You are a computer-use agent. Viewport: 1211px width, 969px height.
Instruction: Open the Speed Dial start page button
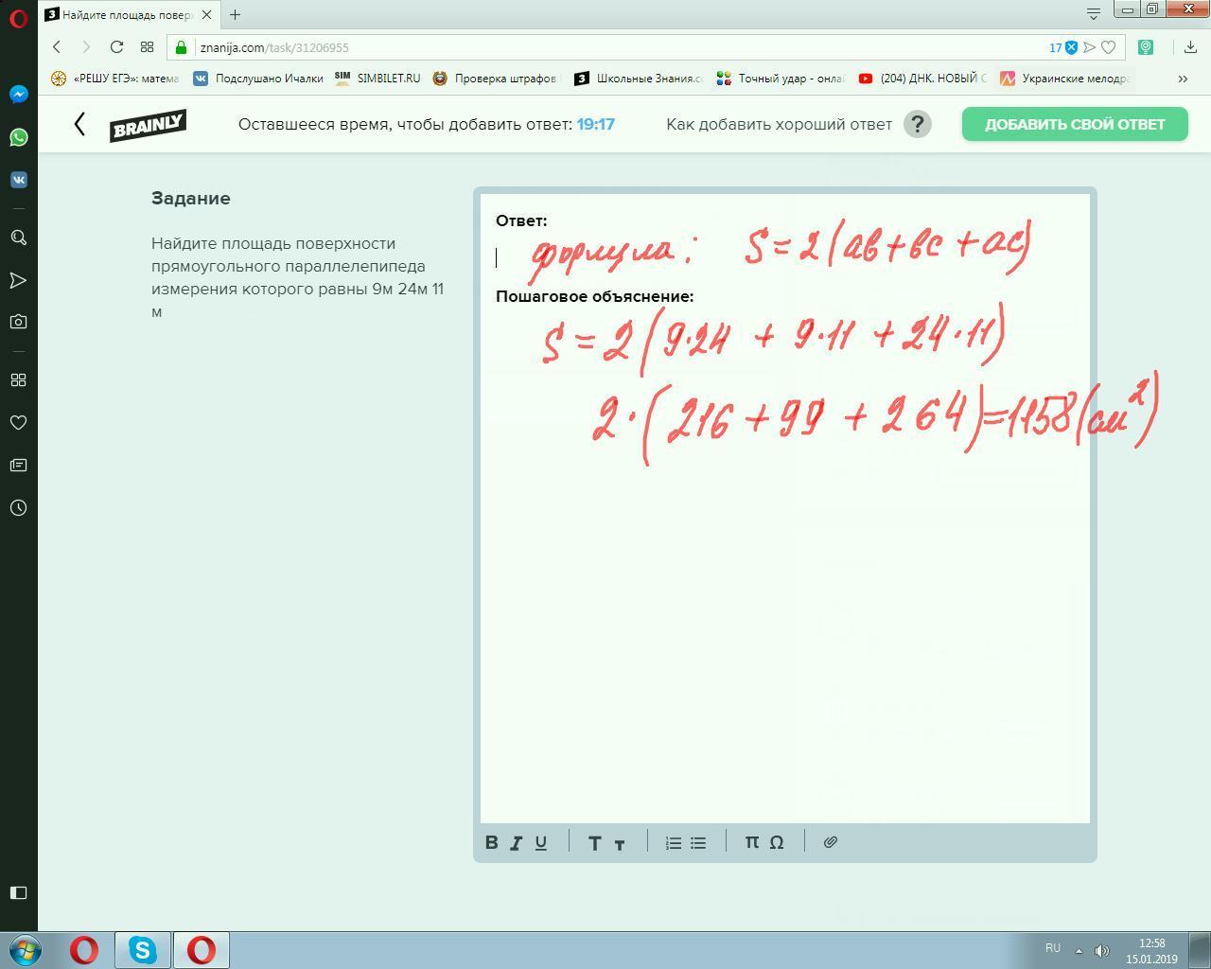coord(147,47)
